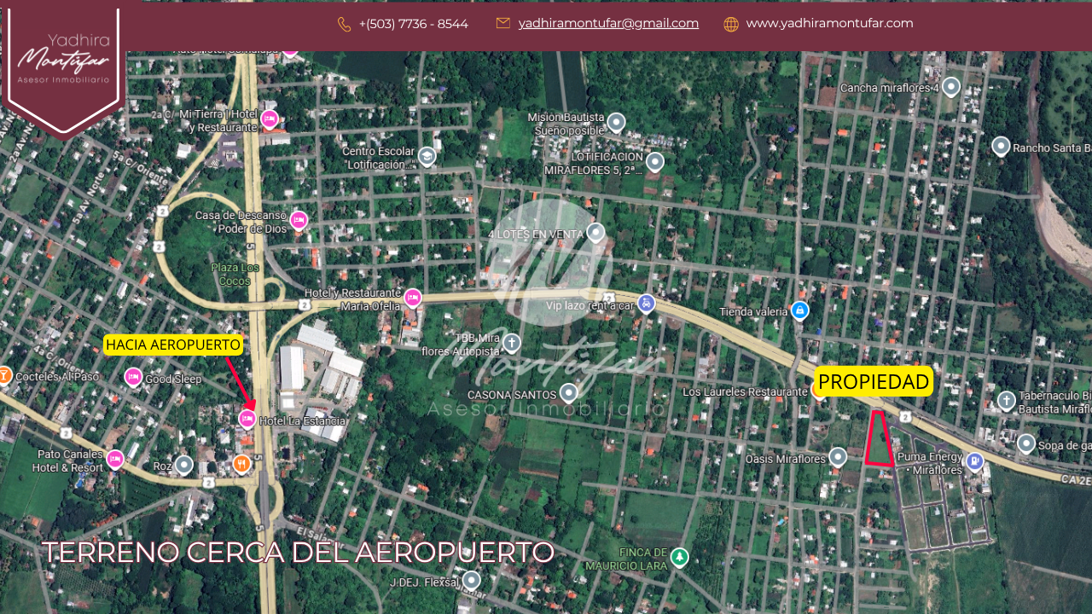Screen dimensions: 1092x614
Task: Click the Finca de Mauricio Lara park pin
Action: 679,557
